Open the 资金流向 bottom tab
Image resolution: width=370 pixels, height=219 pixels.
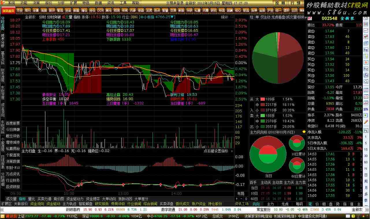(37, 204)
